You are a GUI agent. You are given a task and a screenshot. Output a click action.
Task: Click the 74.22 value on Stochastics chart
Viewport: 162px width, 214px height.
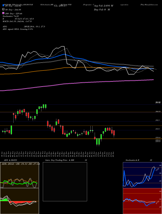(x=157, y=170)
